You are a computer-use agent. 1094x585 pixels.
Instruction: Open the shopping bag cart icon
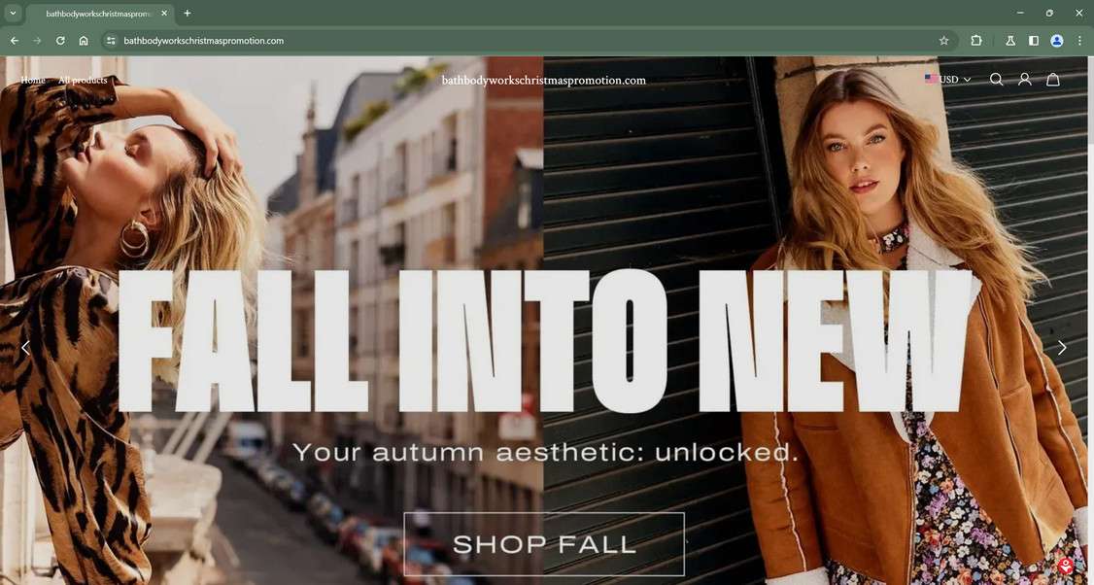click(x=1053, y=80)
